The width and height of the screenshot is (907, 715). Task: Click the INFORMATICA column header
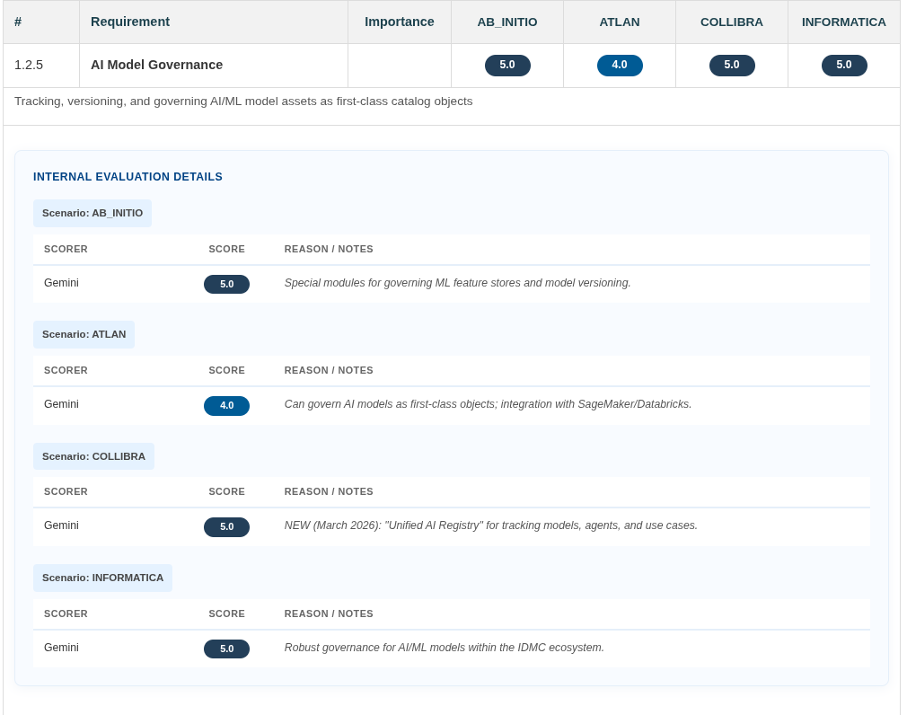pos(844,22)
